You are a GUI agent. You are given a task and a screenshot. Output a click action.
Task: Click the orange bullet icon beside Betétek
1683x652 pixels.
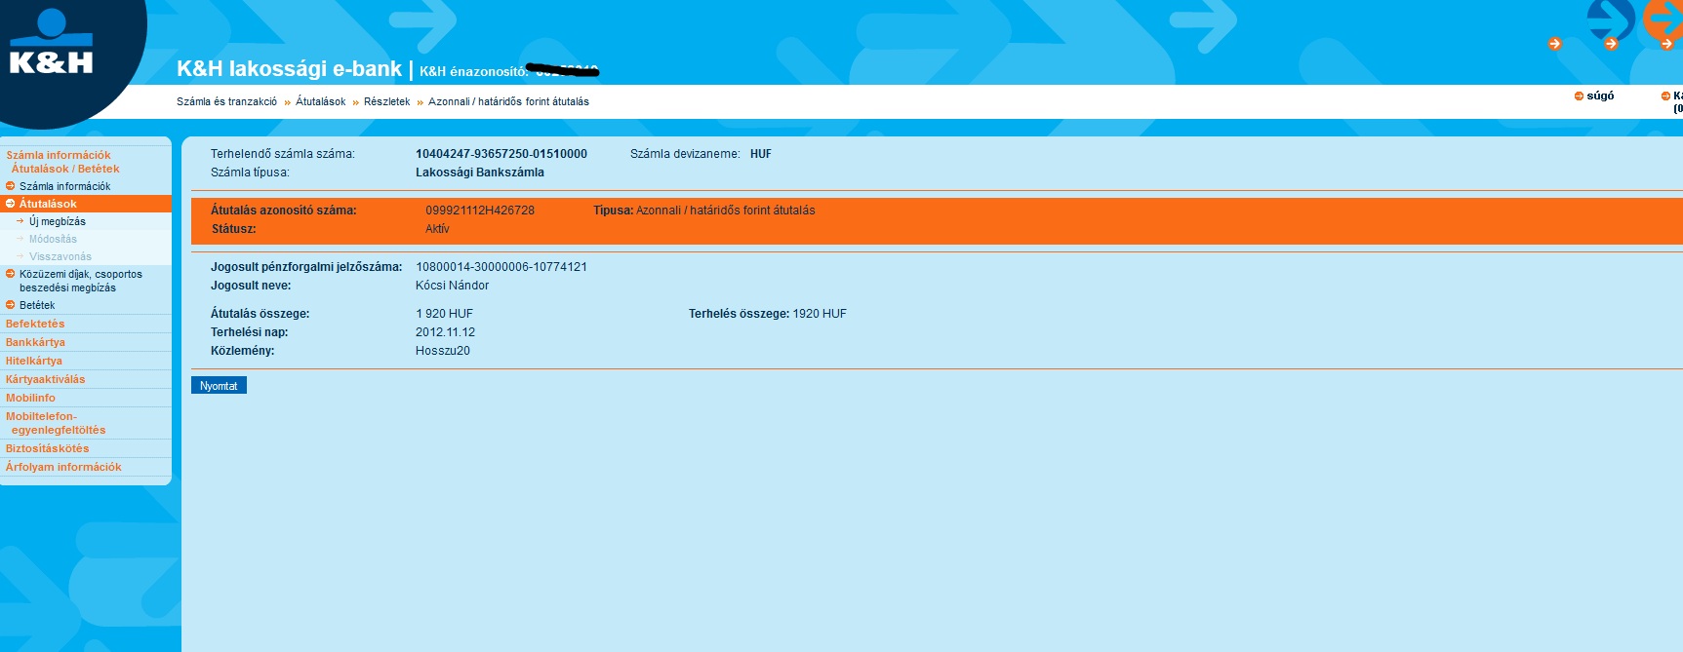click(x=11, y=305)
